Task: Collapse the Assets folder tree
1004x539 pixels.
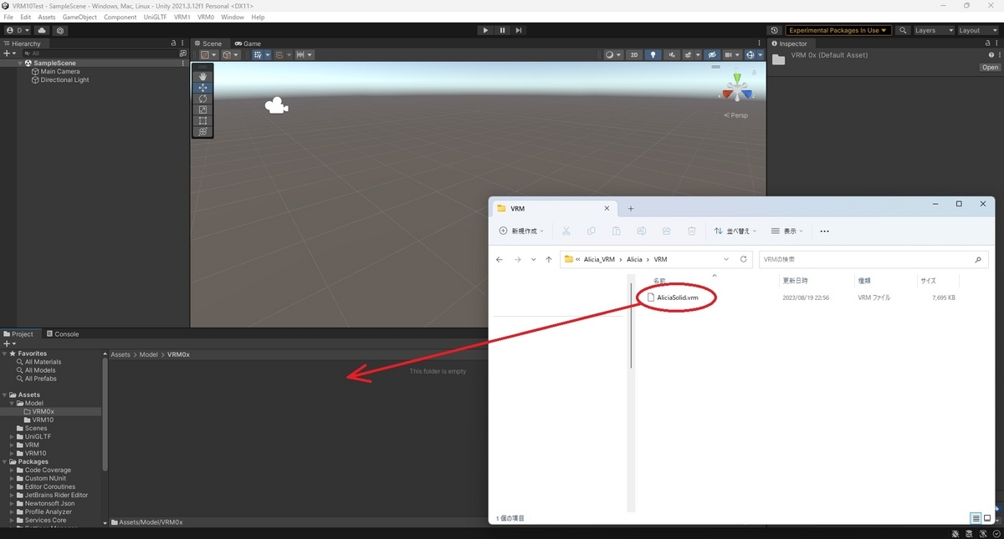Action: tap(5, 395)
